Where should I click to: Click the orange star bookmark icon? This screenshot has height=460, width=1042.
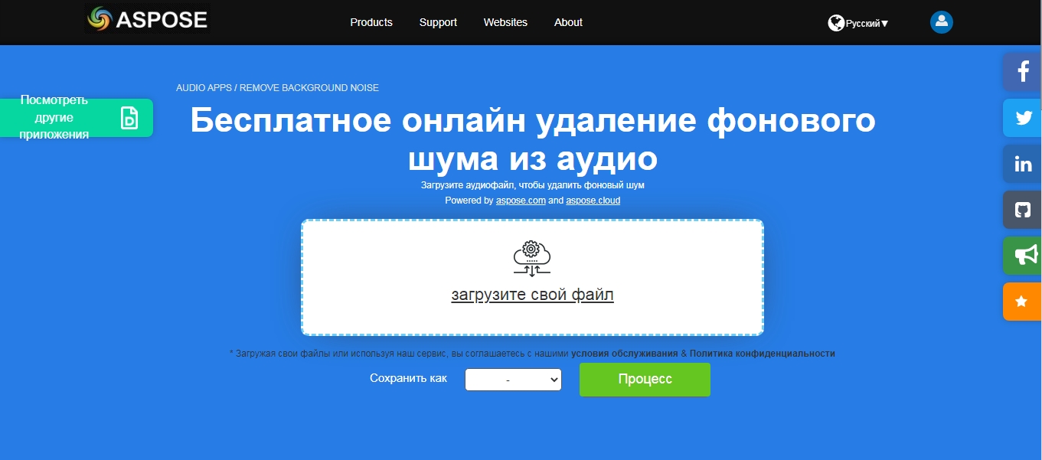pyautogui.click(x=1022, y=302)
